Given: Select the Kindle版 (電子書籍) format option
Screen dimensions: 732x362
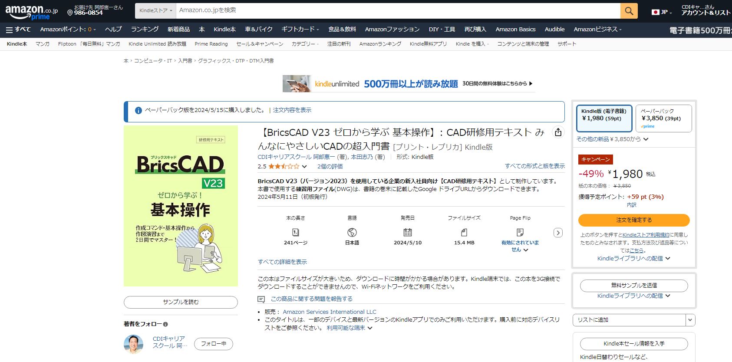Looking at the screenshot, I should pyautogui.click(x=603, y=118).
